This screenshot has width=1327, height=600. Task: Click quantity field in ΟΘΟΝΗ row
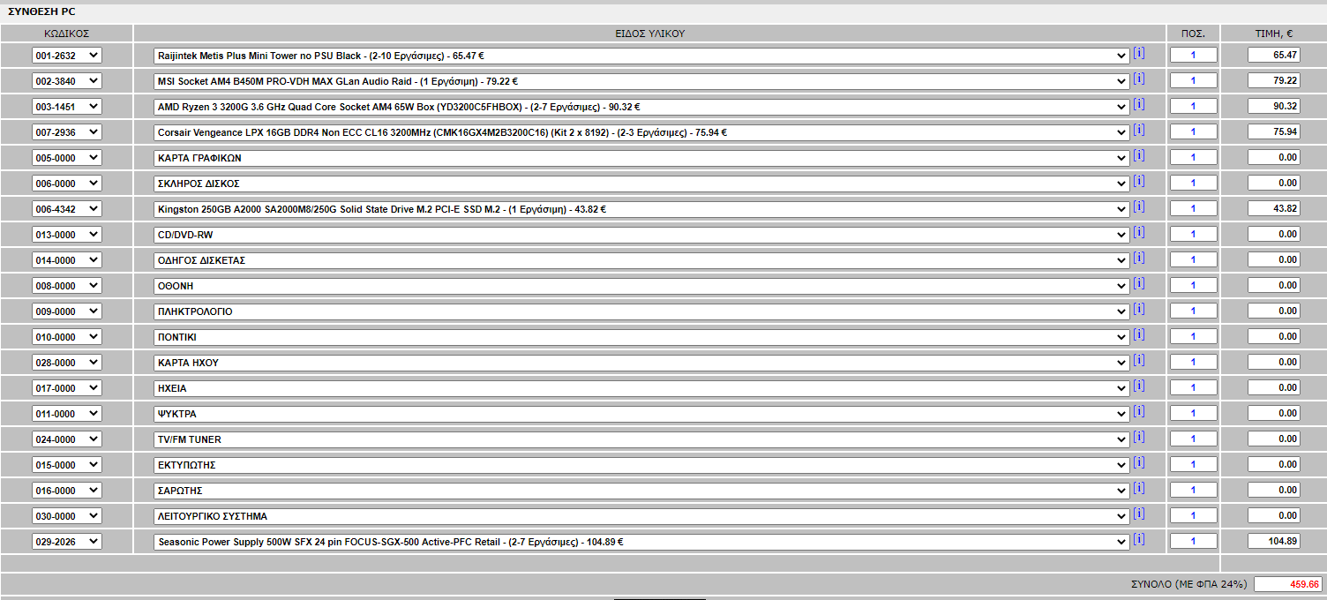click(1193, 285)
